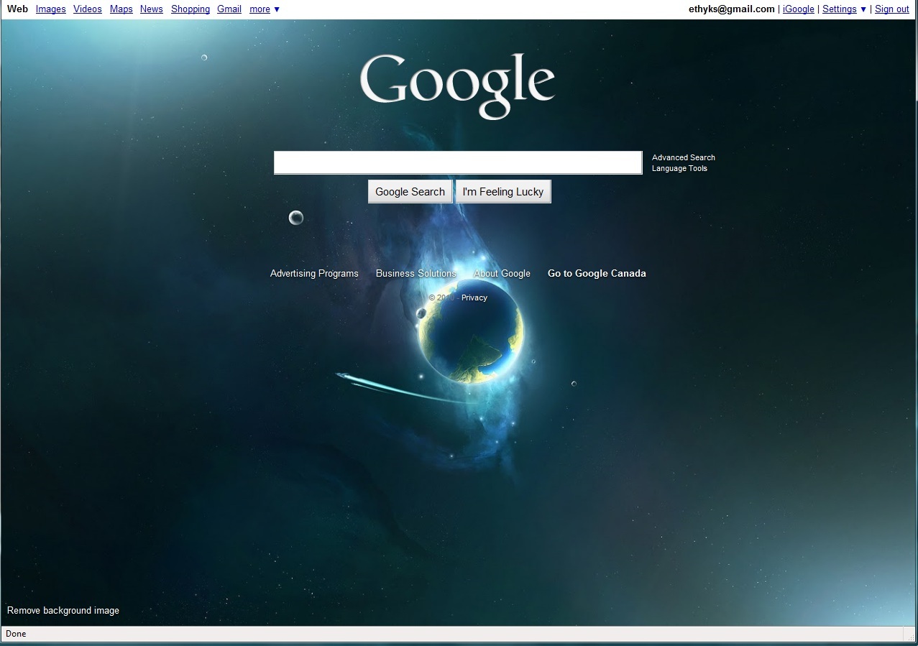The height and width of the screenshot is (646, 918).
Task: Click the Sign out link
Action: point(892,9)
